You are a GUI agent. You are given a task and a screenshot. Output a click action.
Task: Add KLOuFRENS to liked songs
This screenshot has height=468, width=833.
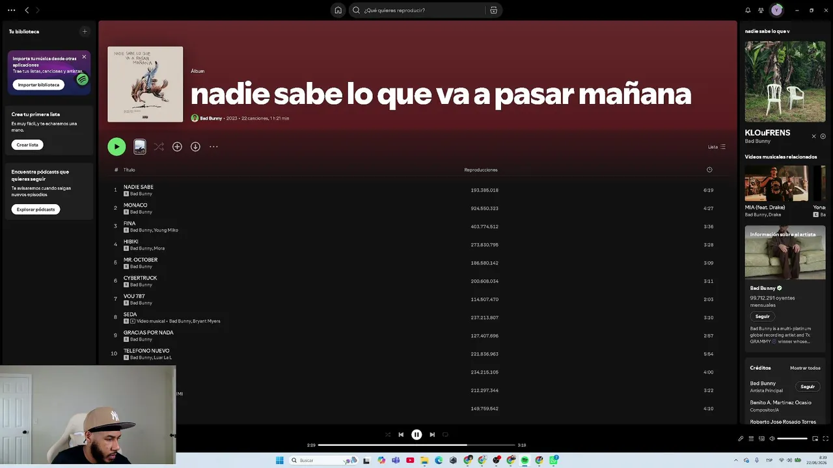(823, 136)
